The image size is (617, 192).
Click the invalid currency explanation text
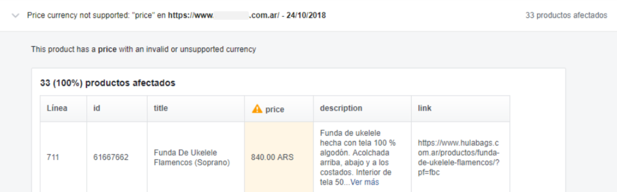[144, 49]
